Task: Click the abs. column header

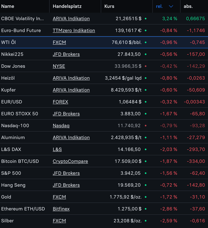Action: 188,6
